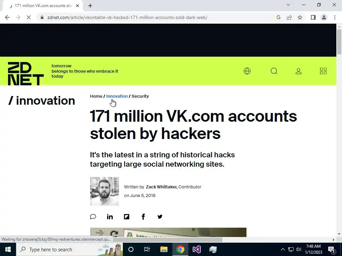Open Chrome three-dot menu
Viewport: 342px width, 256px height.
[x=335, y=17]
